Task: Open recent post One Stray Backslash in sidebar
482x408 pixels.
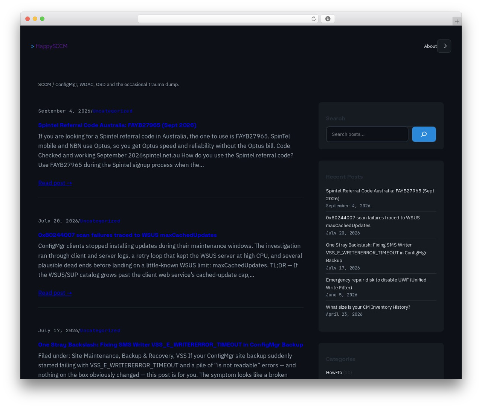Action: coord(376,253)
